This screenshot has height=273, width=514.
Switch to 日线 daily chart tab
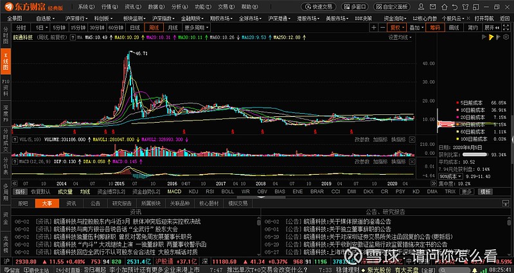(135, 28)
